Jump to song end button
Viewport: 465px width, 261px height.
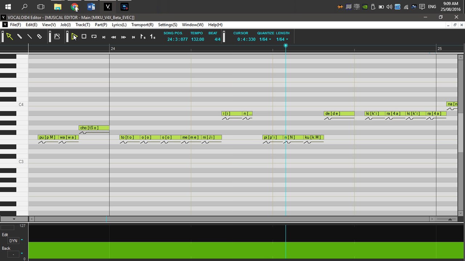133,37
